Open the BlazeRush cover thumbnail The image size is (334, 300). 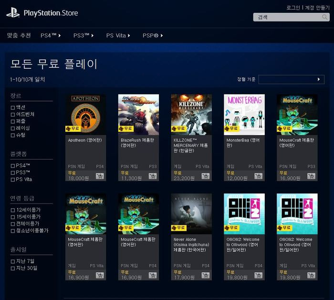(138, 115)
